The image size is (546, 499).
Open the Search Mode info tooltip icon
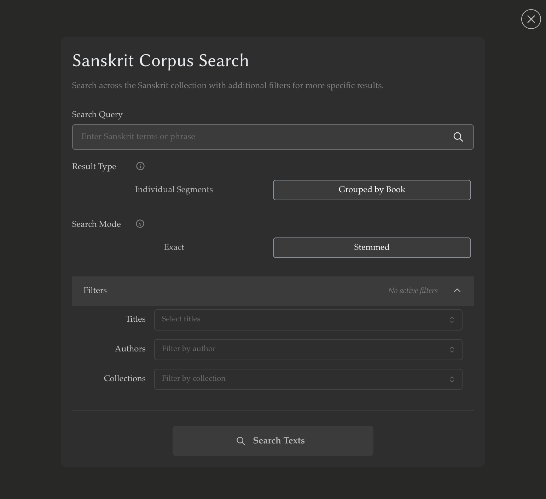click(140, 224)
